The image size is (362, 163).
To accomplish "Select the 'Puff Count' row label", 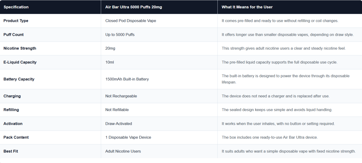I will pos(14,35).
